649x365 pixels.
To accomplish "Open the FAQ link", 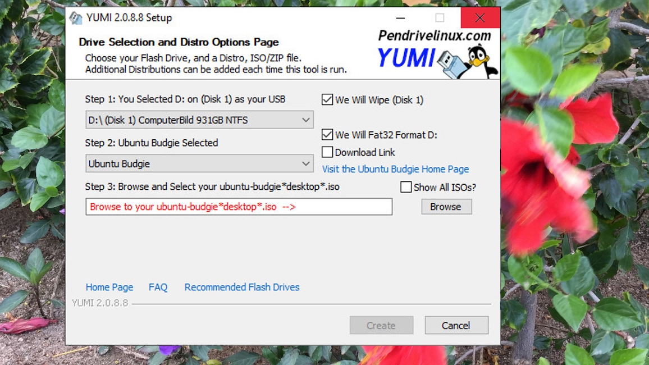I will coord(158,287).
